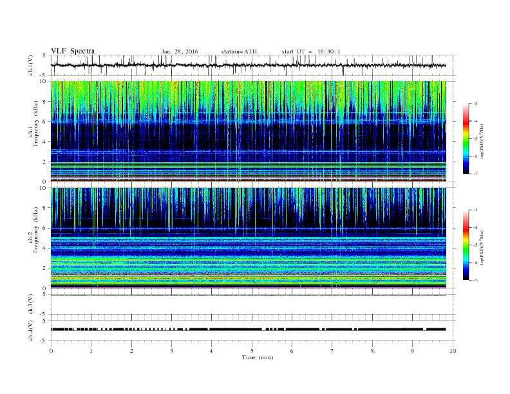Click the ch.1 spectrogram color scale bar
This screenshot has width=510, height=394.
point(466,138)
